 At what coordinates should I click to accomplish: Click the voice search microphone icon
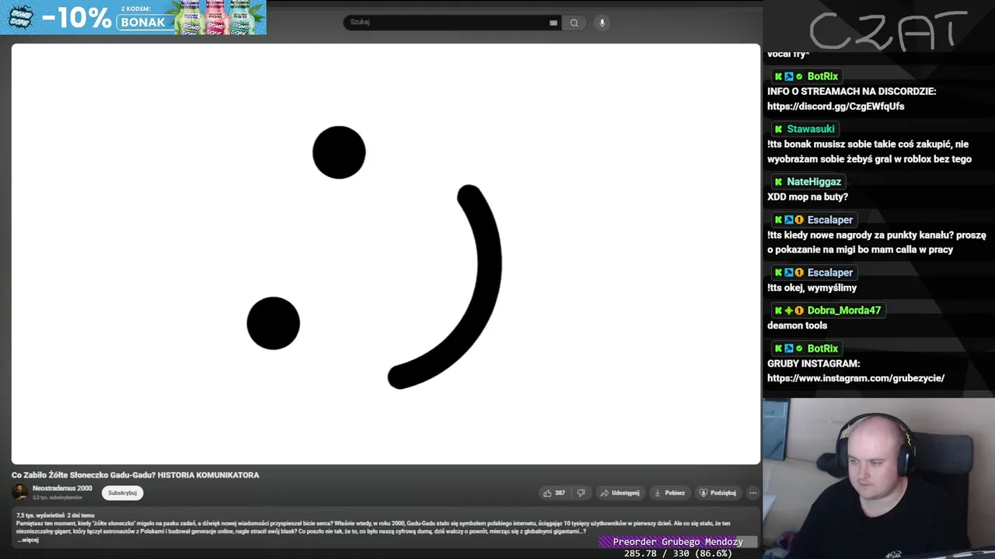tap(602, 23)
